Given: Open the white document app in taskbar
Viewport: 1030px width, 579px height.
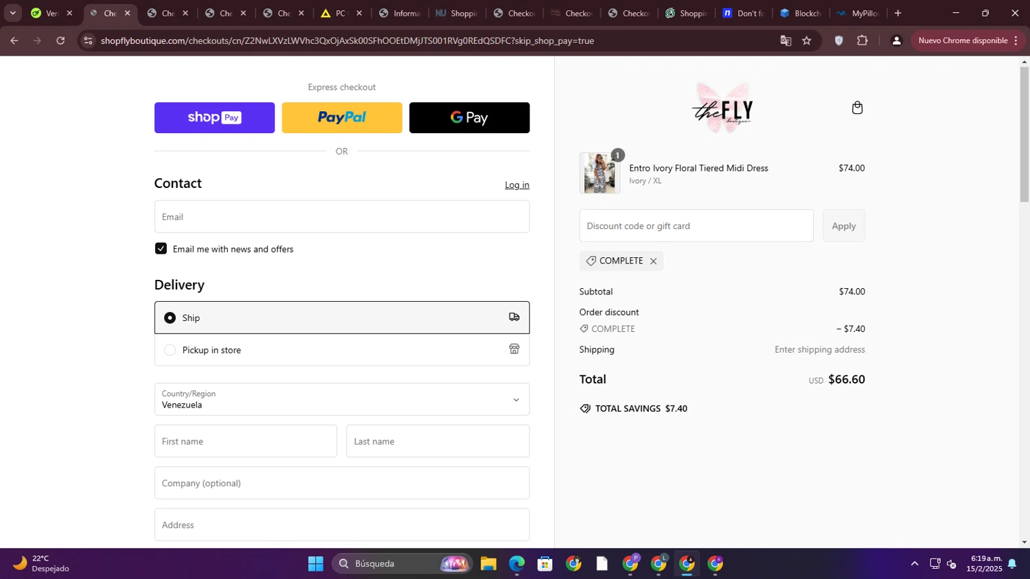Looking at the screenshot, I should [x=602, y=564].
